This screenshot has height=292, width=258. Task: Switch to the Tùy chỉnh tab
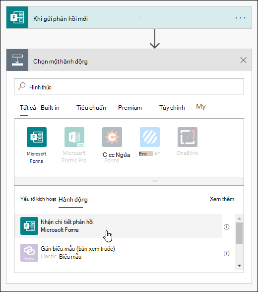(172, 108)
